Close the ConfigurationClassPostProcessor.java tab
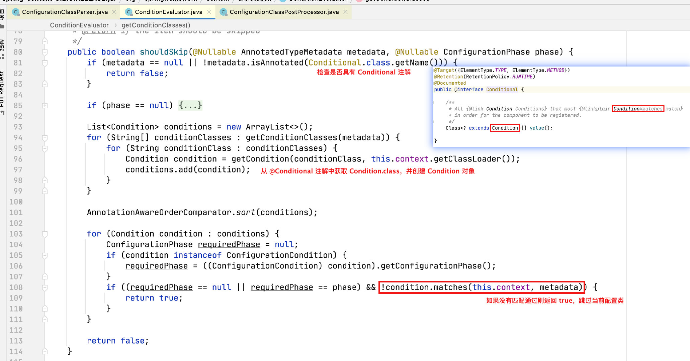This screenshot has width=690, height=361. (x=345, y=12)
